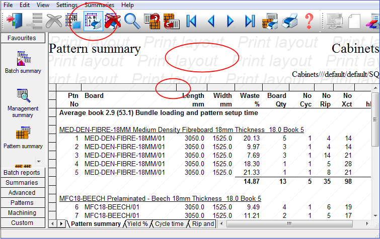Open the Settings menu
Viewport: 380px width, 239px height.
67,5
